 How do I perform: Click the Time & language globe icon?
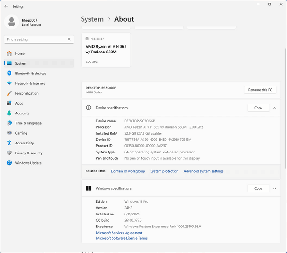click(9, 123)
